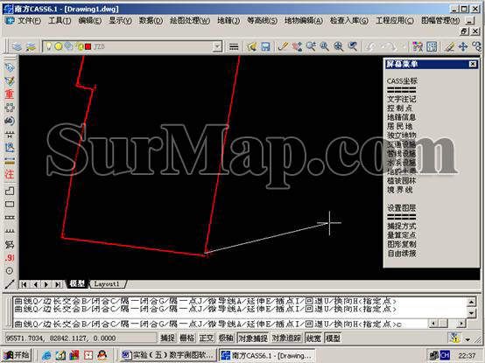Image resolution: width=485 pixels, height=363 pixels.
Task: Open the layer manager stack icon
Action: [x=17, y=47]
